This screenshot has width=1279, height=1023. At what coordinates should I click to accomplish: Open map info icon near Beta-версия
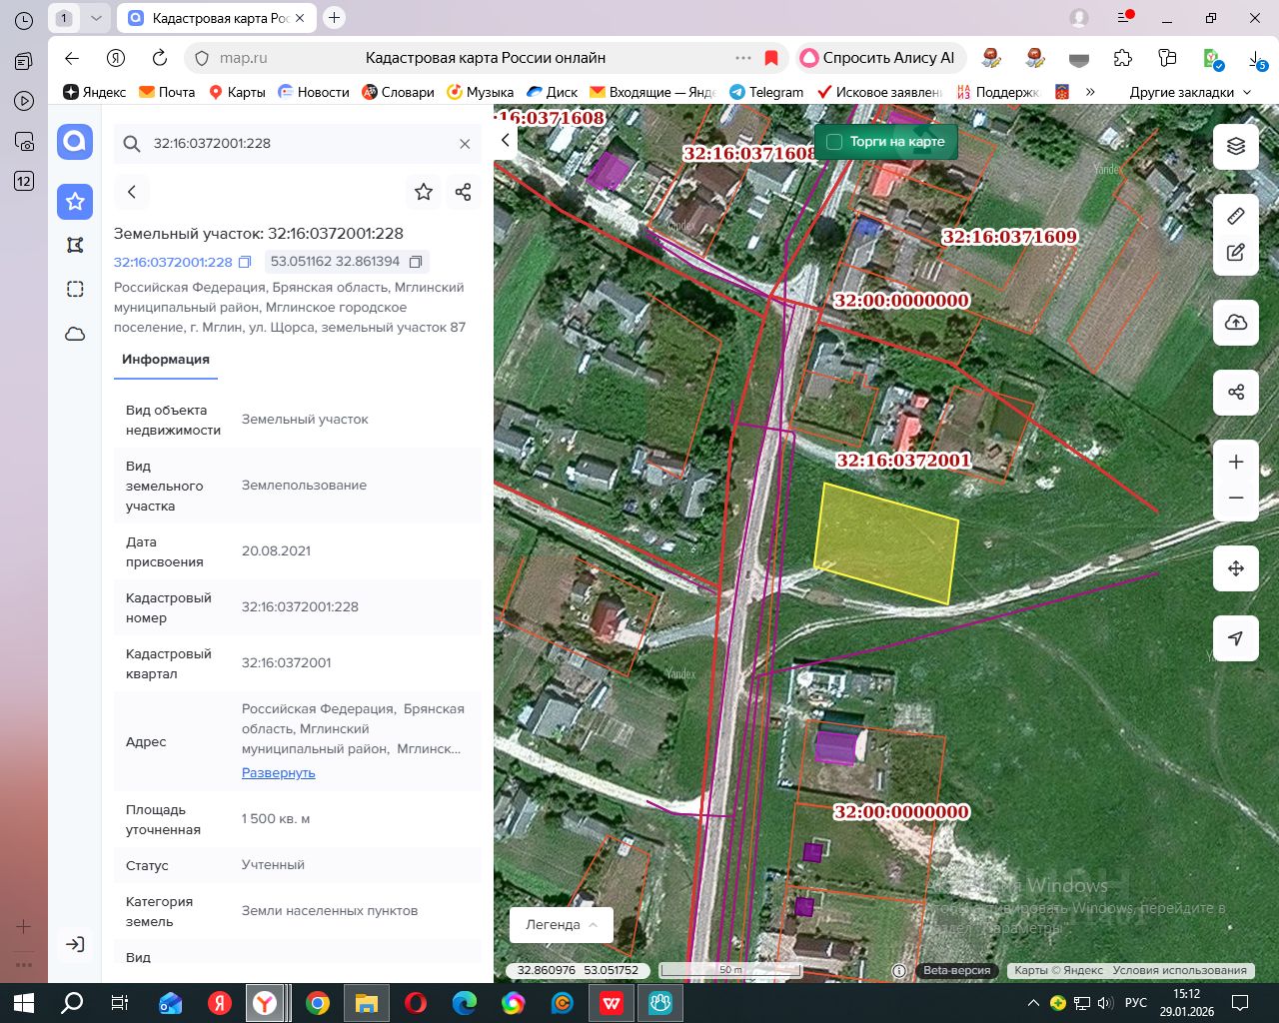(899, 970)
